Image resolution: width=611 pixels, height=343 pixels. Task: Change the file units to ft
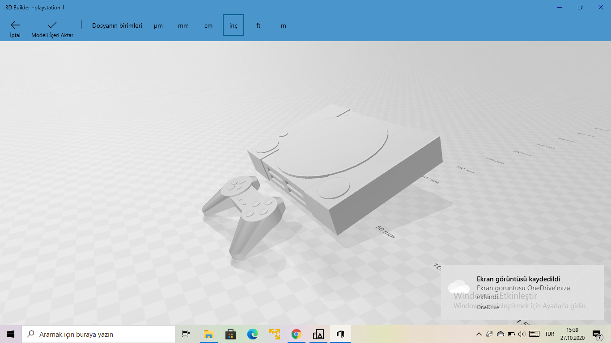click(x=258, y=25)
